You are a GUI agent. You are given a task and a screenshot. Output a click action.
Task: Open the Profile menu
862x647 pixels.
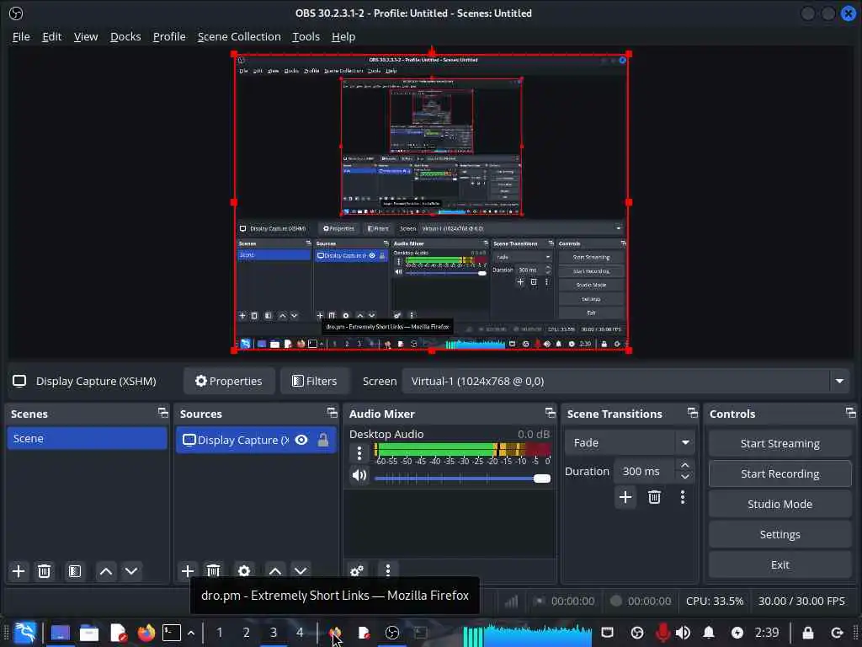pyautogui.click(x=168, y=36)
